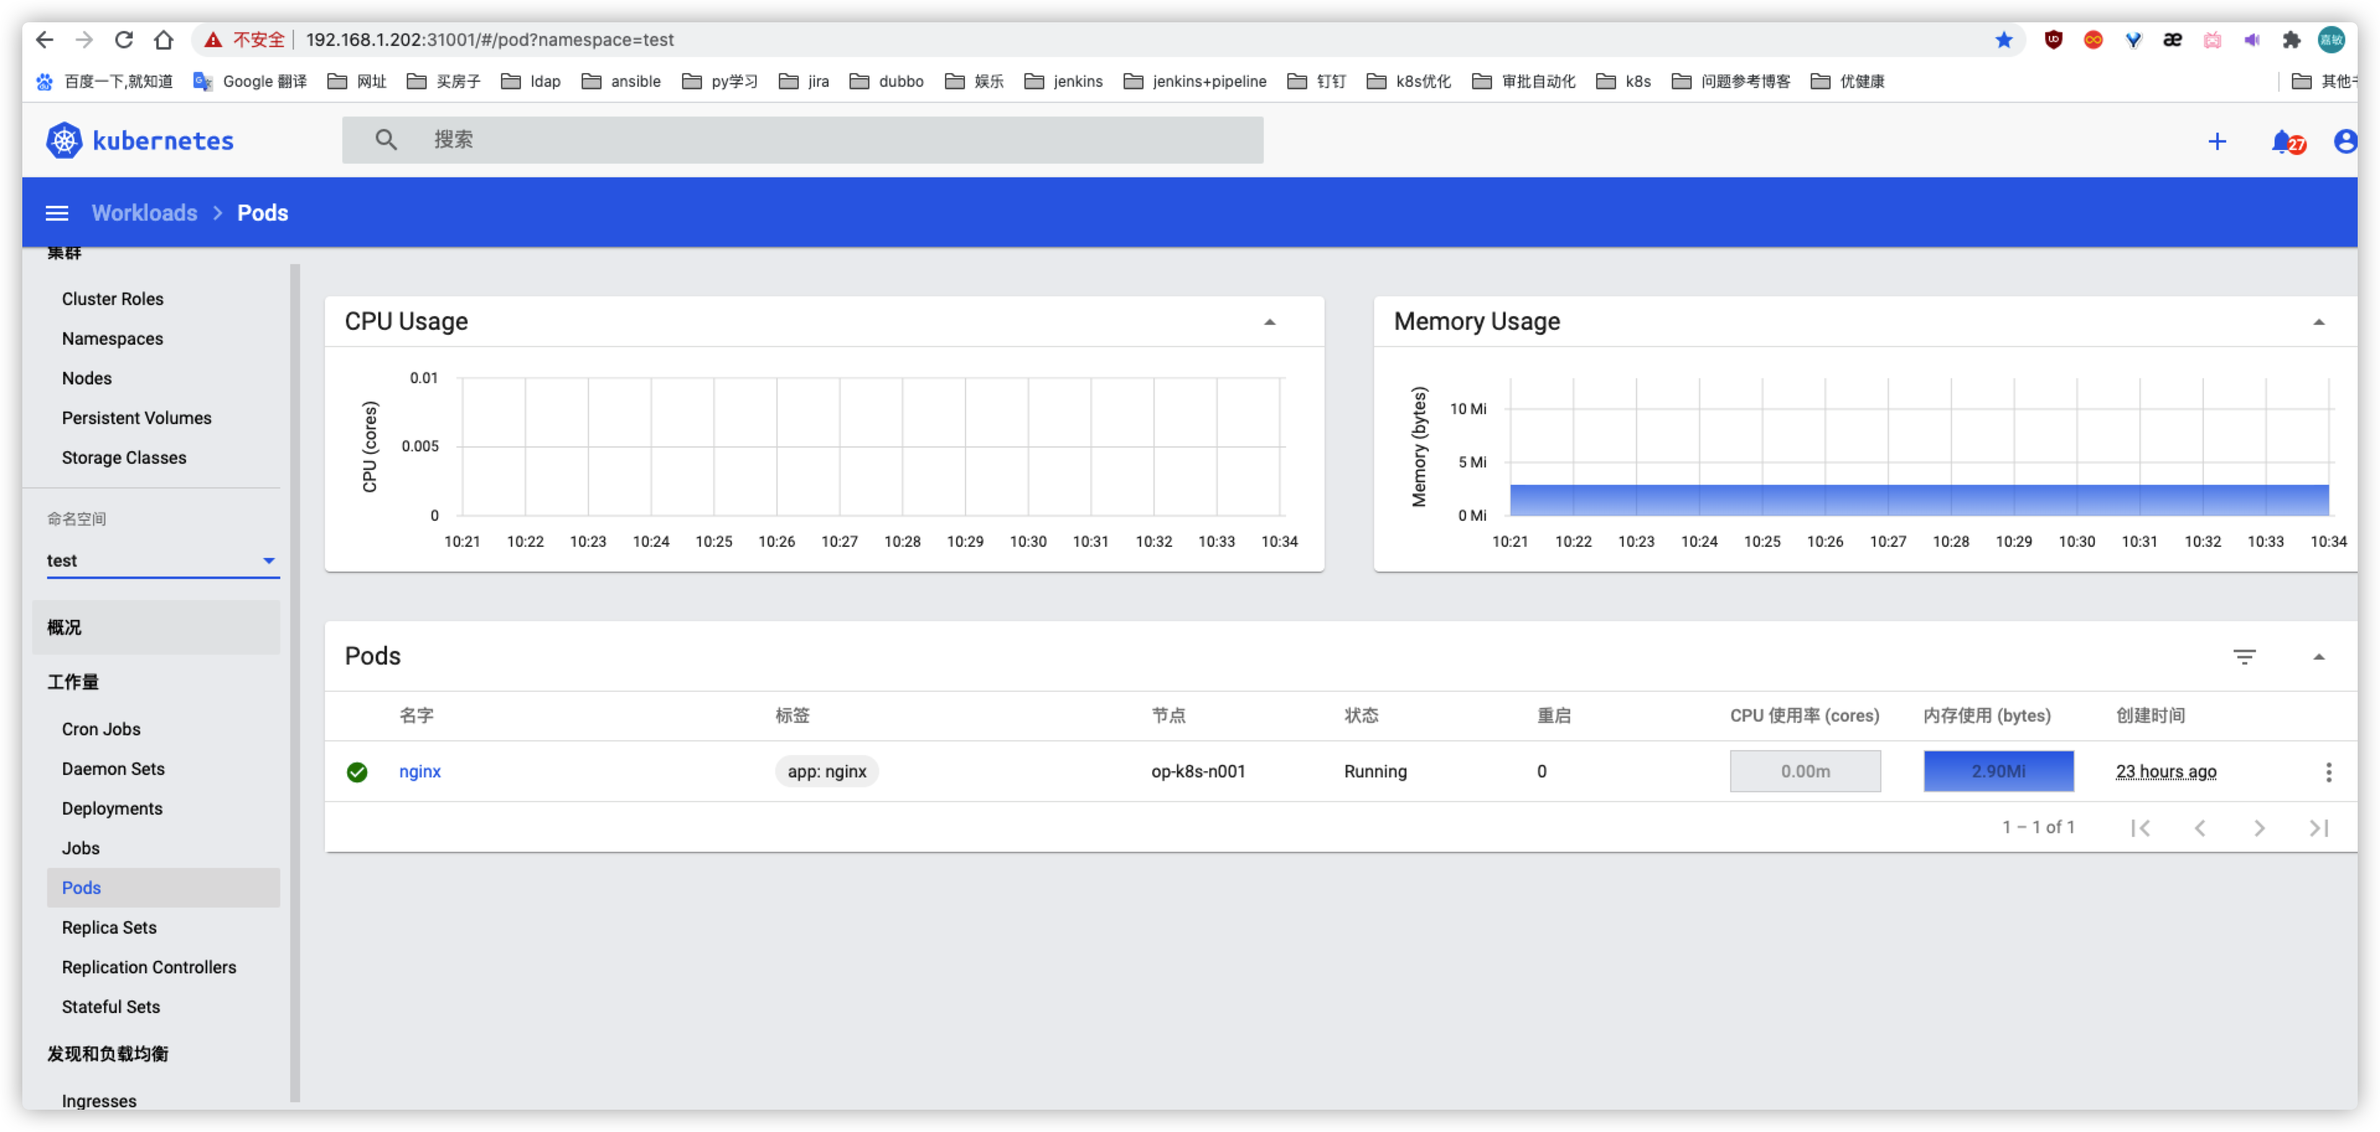The image size is (2380, 1132).
Task: Click Workloads in the breadcrumb
Action: pyautogui.click(x=144, y=213)
